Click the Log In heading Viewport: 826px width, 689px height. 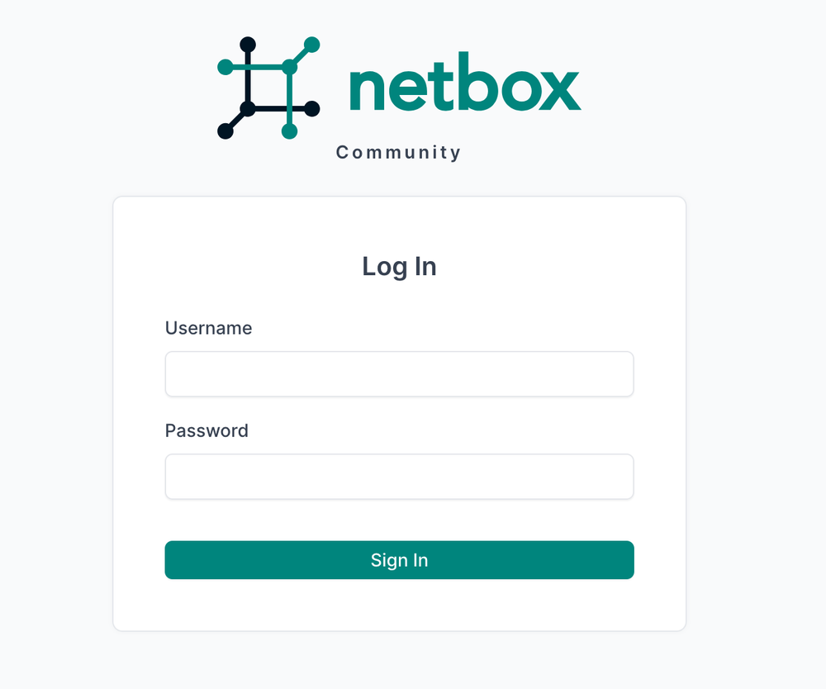point(399,266)
